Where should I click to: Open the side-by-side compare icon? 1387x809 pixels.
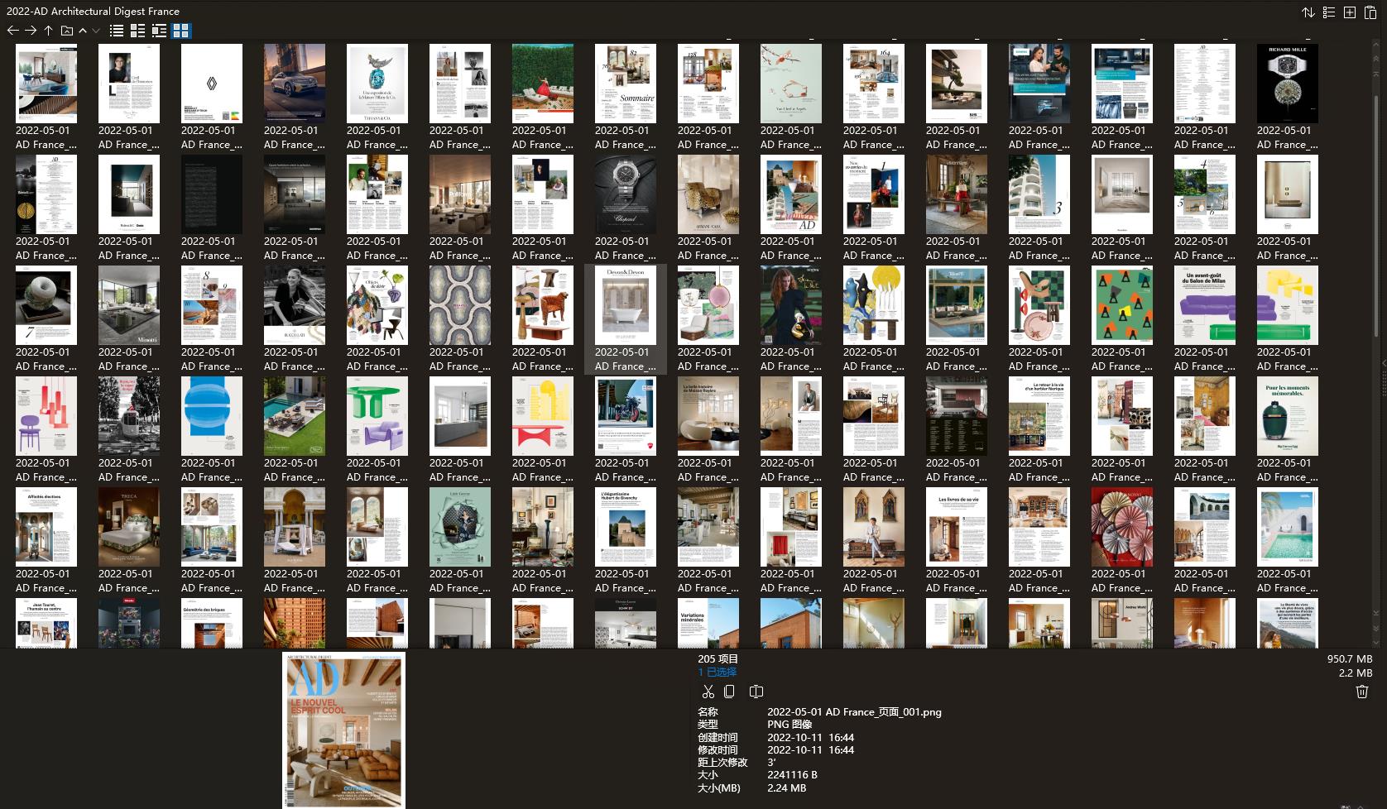click(756, 692)
